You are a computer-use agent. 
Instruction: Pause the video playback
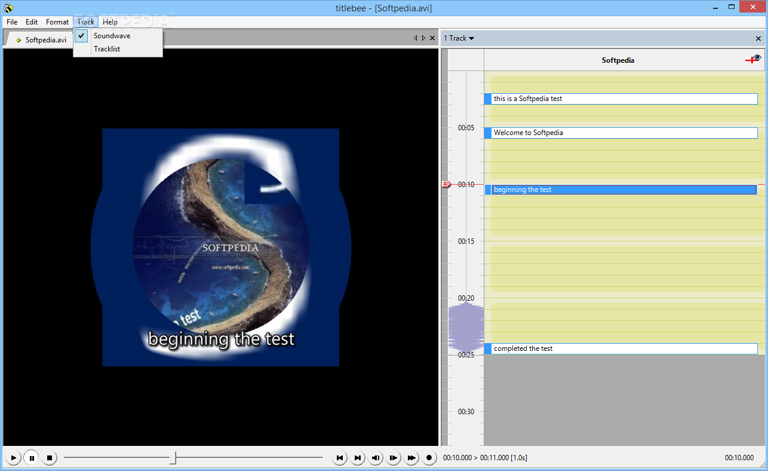point(32,458)
